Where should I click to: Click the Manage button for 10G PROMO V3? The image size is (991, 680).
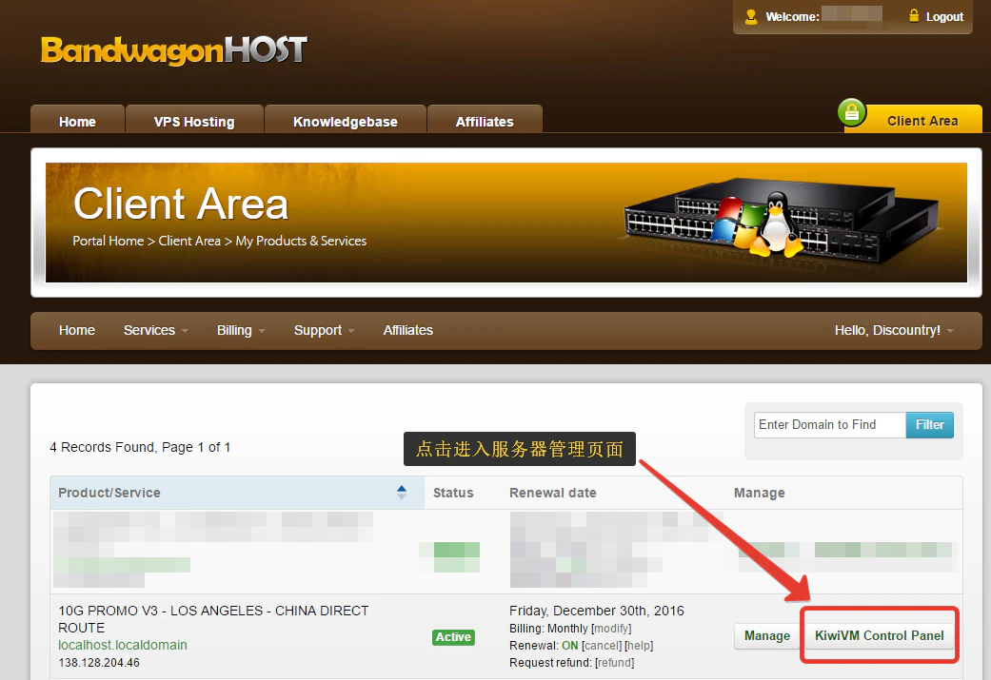tap(766, 636)
